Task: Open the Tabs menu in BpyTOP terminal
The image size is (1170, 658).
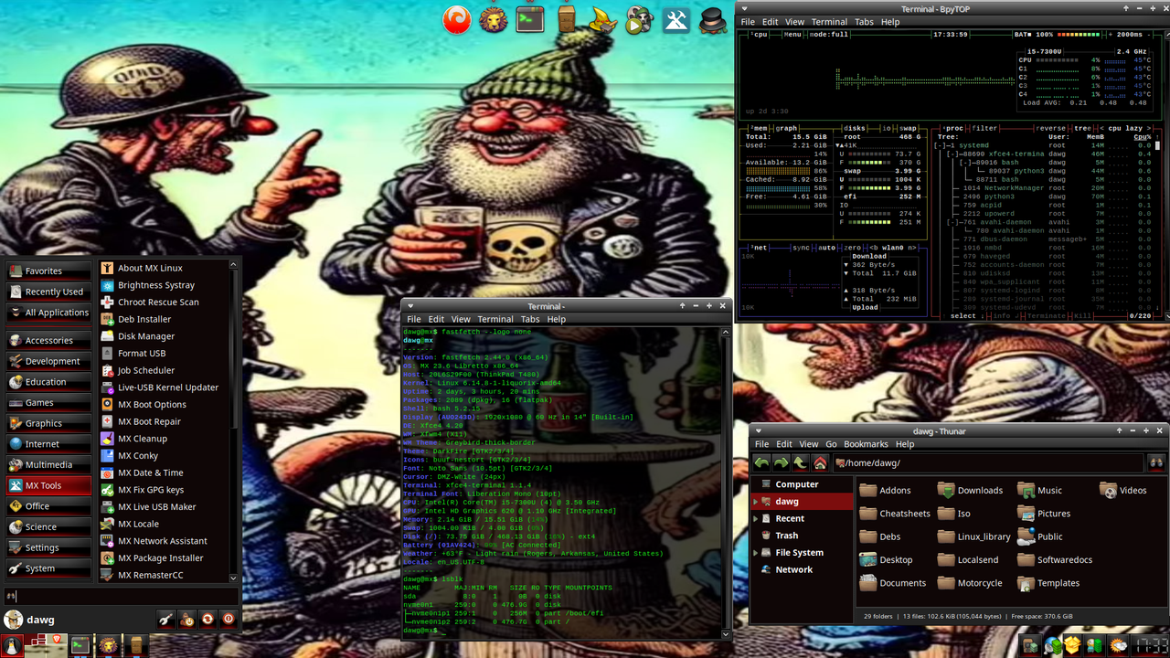Action: click(864, 22)
